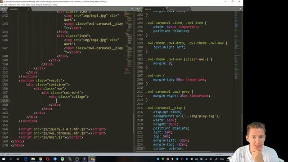Click 'div class="container"' on line 155
This screenshot has height=162, width=288.
coord(48,85)
